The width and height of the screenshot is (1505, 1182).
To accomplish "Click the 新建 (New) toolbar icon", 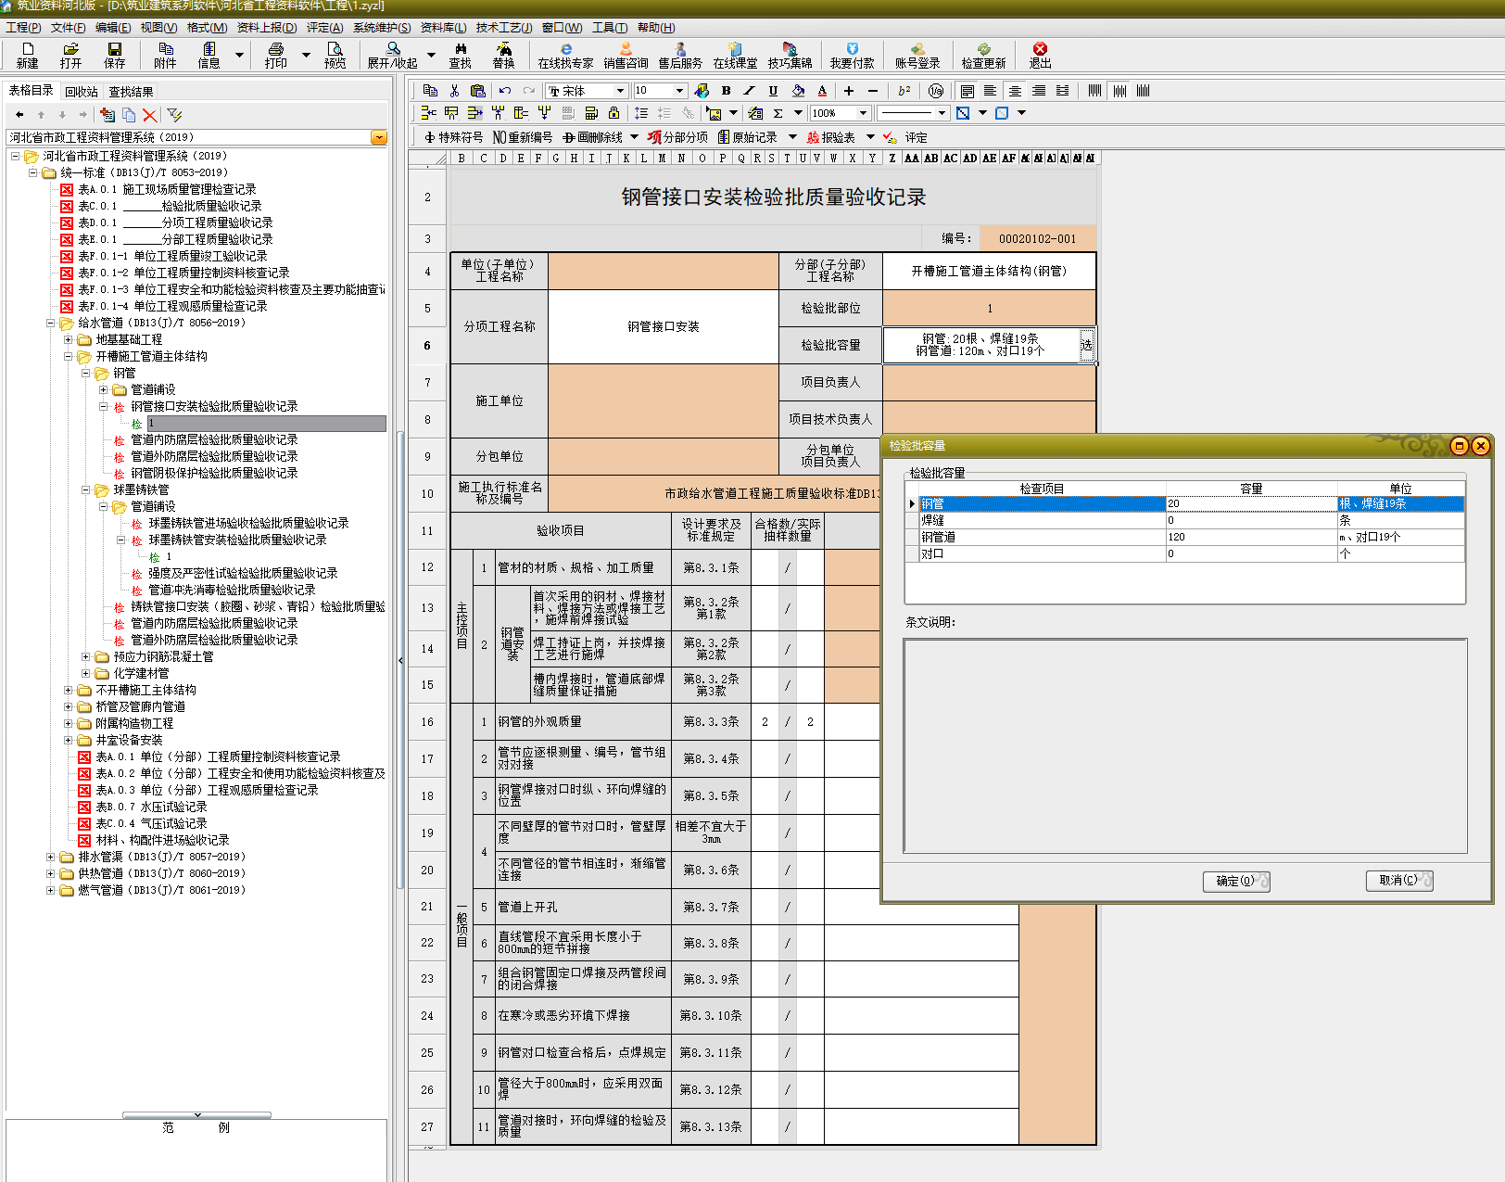I will (x=28, y=55).
